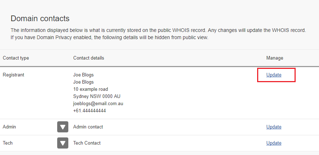
Task: Expand the Tech contact dropdown arrow
Action: tap(63, 143)
